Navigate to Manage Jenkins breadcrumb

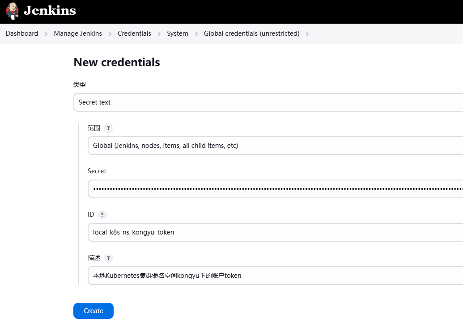tap(78, 33)
